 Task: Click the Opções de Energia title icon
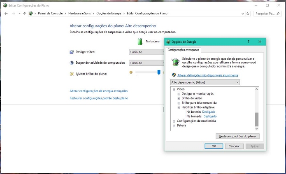pyautogui.click(x=168, y=42)
